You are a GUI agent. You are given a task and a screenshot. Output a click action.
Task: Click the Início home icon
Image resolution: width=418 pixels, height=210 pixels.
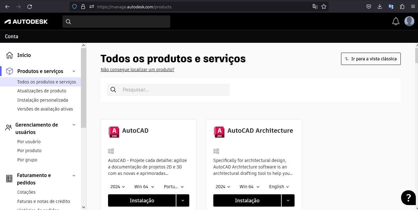[x=10, y=55]
